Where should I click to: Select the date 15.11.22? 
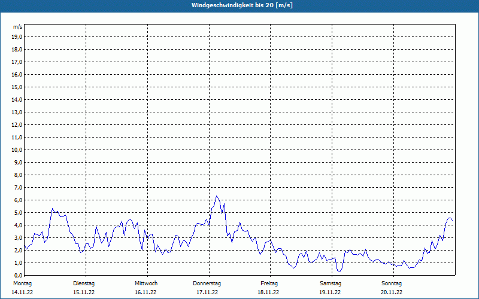tap(84, 292)
